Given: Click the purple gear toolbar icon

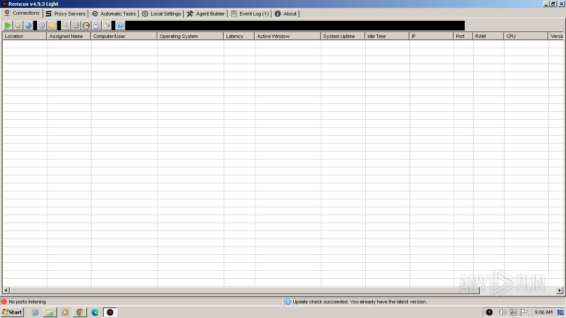Looking at the screenshot, I should (x=42, y=26).
